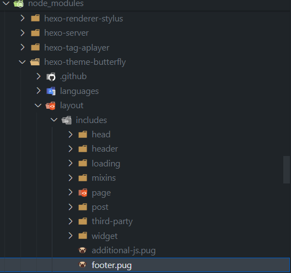
Task: Collapse the includes folder chevron
Action: pos(54,120)
